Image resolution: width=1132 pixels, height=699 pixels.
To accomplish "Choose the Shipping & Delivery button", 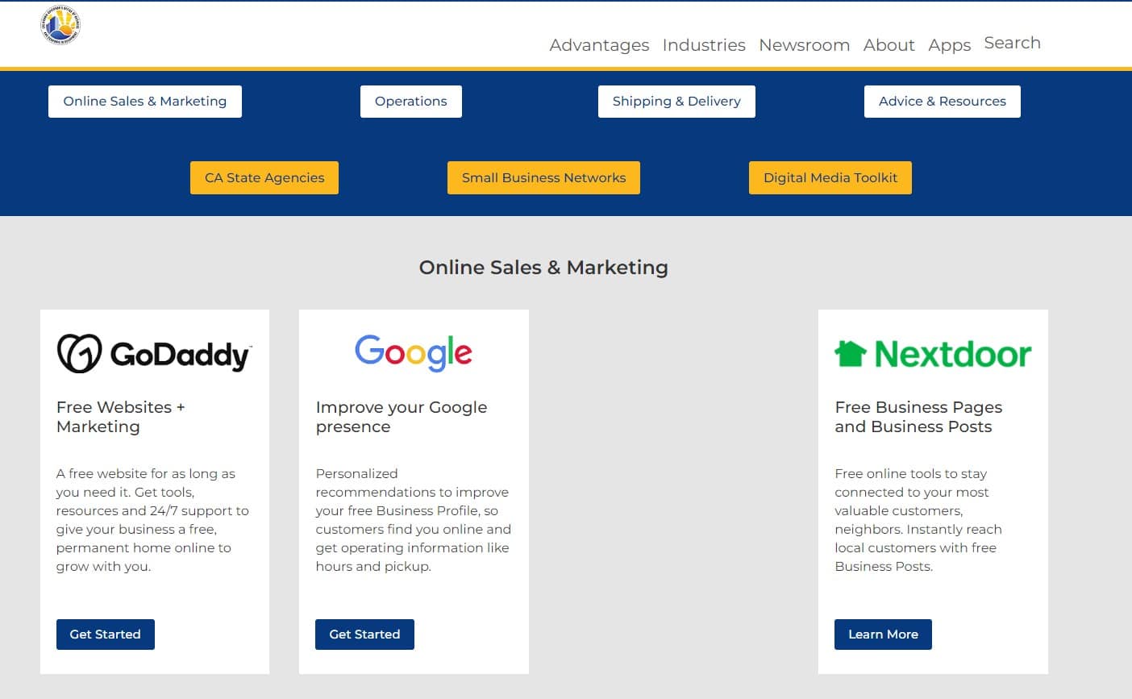I will [676, 102].
